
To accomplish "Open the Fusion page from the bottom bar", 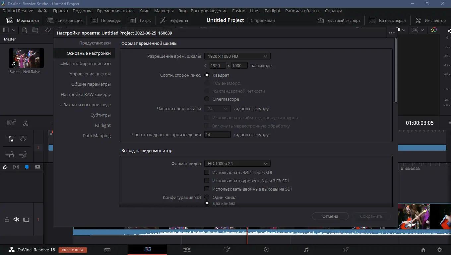I will pos(226,249).
